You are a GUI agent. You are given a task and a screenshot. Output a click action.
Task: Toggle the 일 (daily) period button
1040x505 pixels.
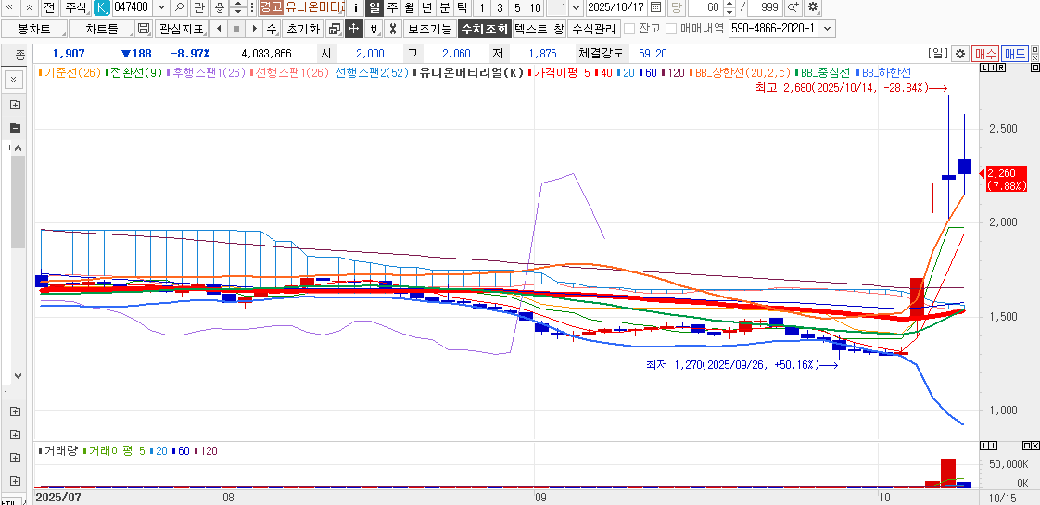(x=374, y=7)
